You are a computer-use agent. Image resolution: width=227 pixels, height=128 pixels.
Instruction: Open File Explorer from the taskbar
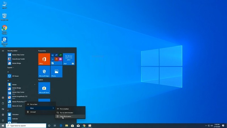[x=66, y=125]
